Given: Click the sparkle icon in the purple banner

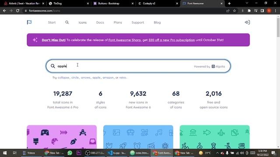Looking at the screenshot, I should tap(35, 40).
